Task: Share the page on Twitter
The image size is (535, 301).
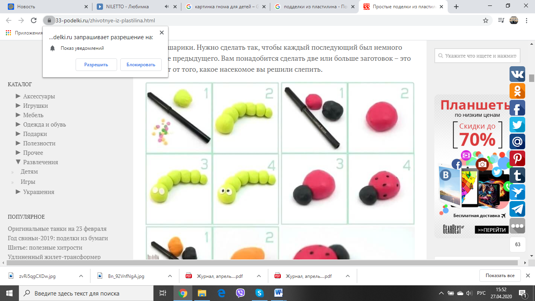Action: pos(517,125)
